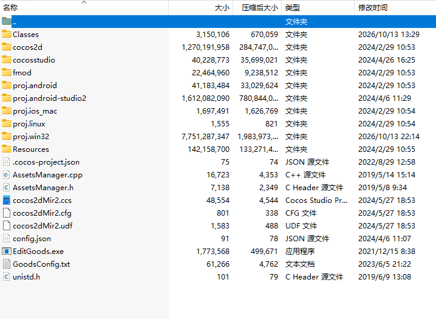Select the fmod folder name

22,73
